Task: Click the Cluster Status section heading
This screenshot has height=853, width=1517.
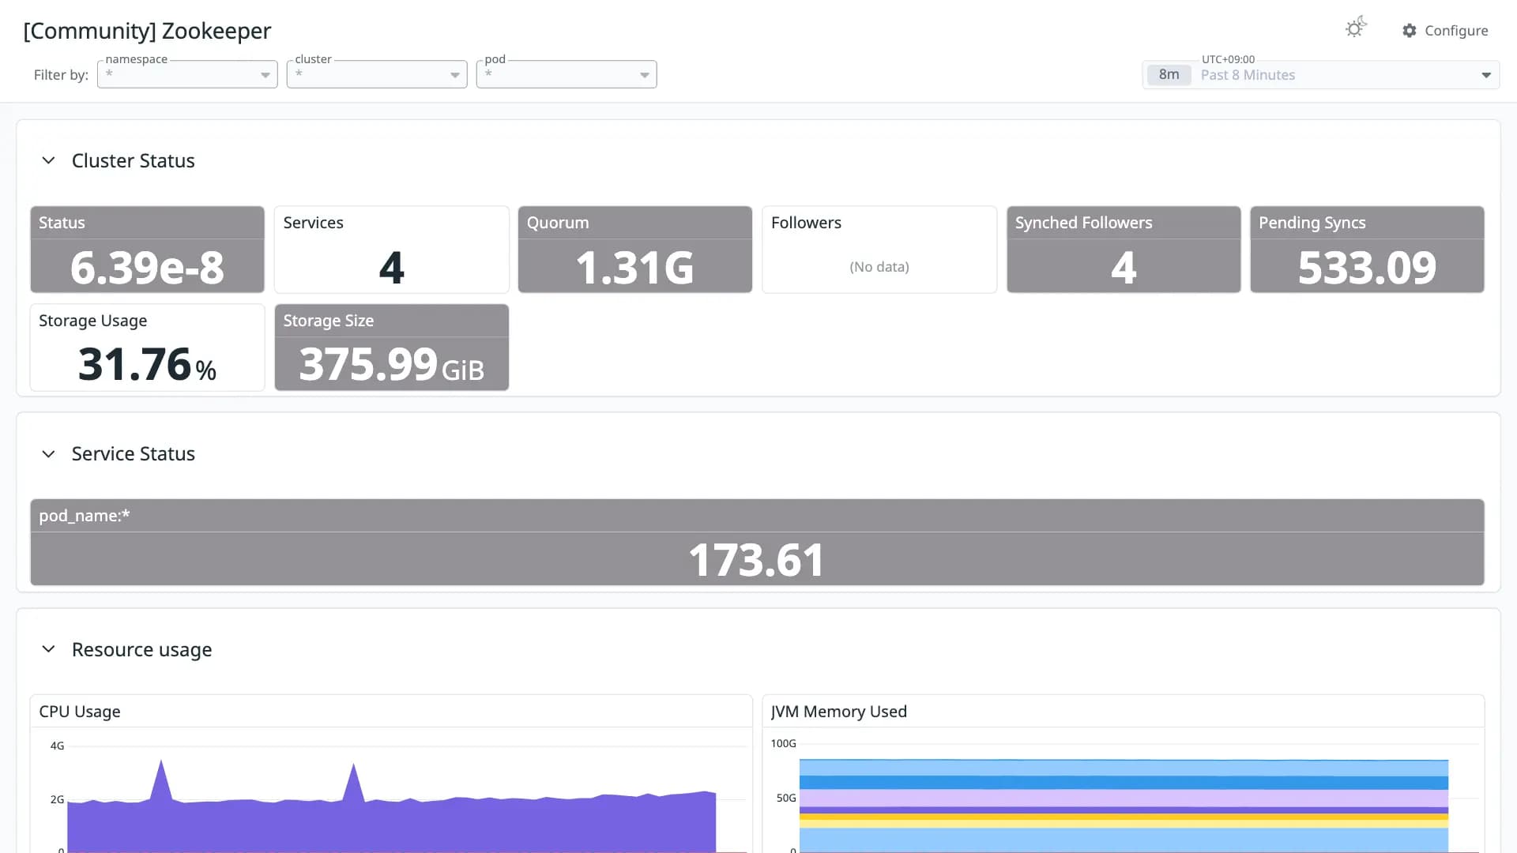Action: point(133,160)
